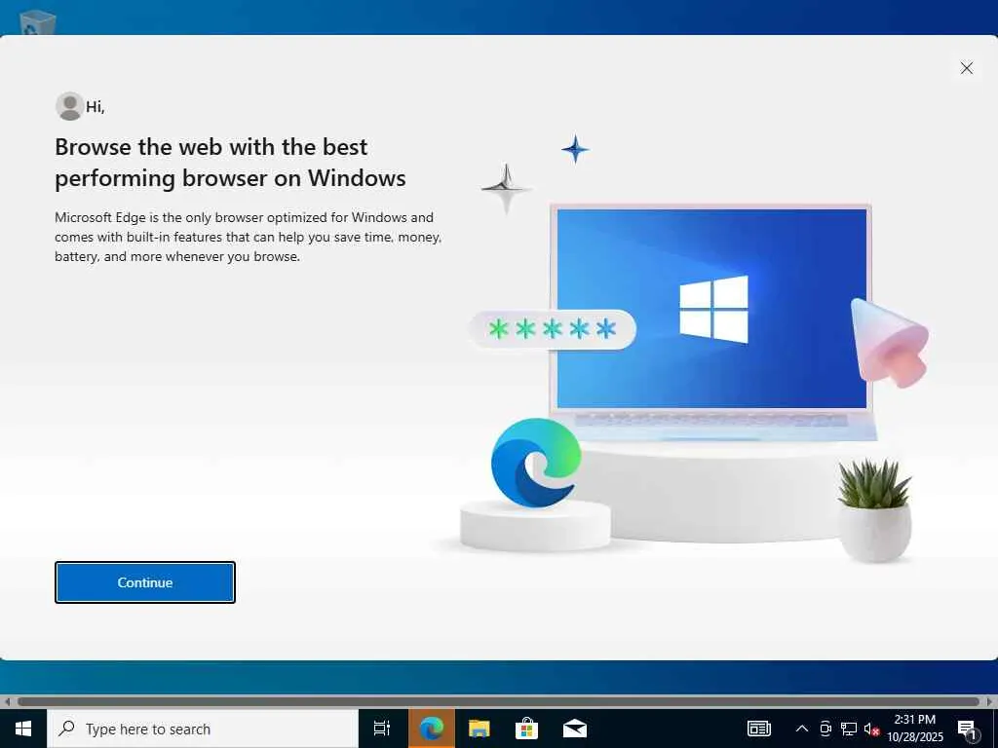Viewport: 998px width, 748px height.
Task: Click the "Hi," greeting text
Action: tap(96, 107)
